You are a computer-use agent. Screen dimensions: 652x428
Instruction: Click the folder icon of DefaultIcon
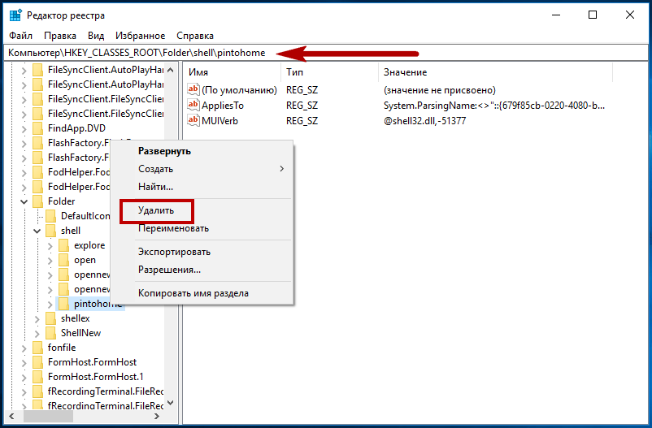50,216
